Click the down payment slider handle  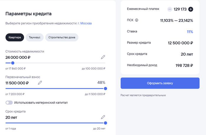pyautogui.click(x=105, y=88)
